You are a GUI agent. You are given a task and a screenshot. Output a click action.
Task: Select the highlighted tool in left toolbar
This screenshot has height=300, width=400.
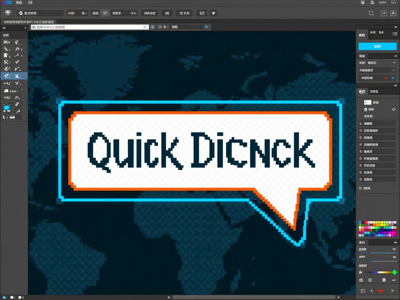(8, 76)
